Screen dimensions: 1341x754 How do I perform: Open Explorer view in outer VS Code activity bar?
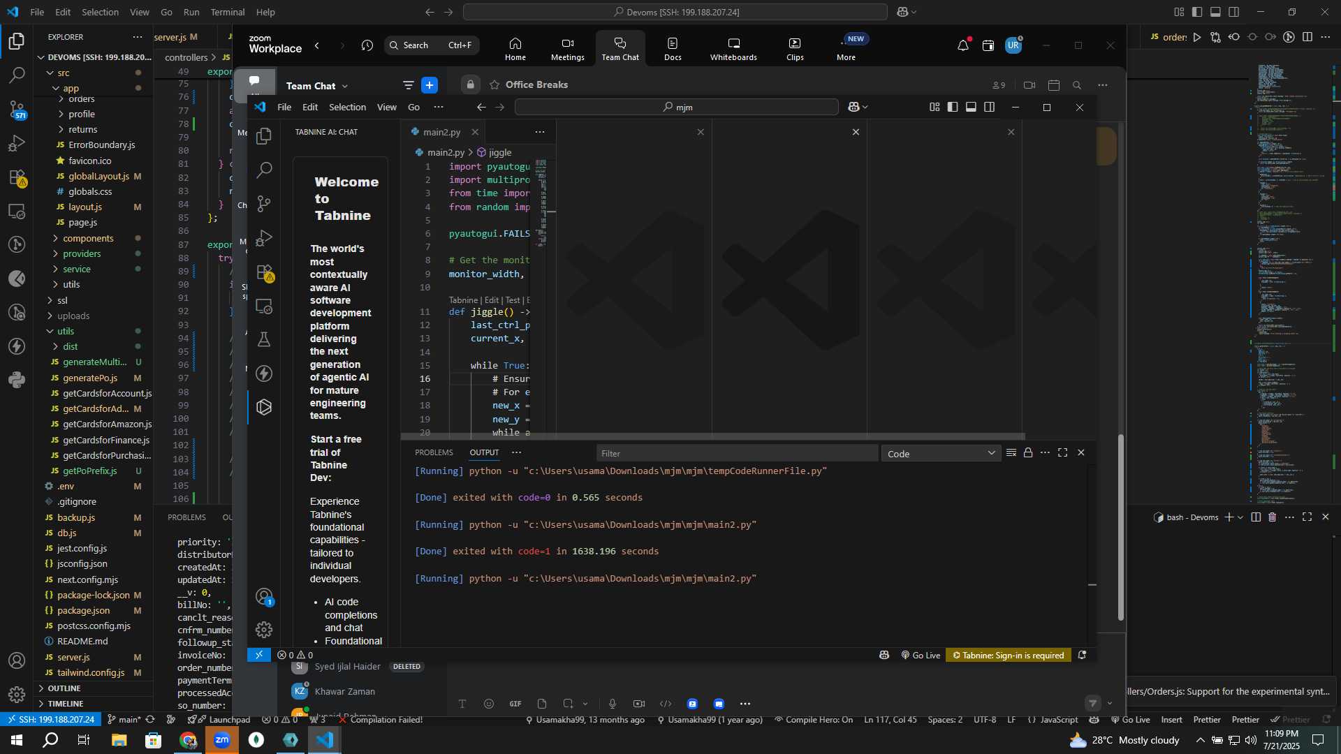pyautogui.click(x=17, y=41)
